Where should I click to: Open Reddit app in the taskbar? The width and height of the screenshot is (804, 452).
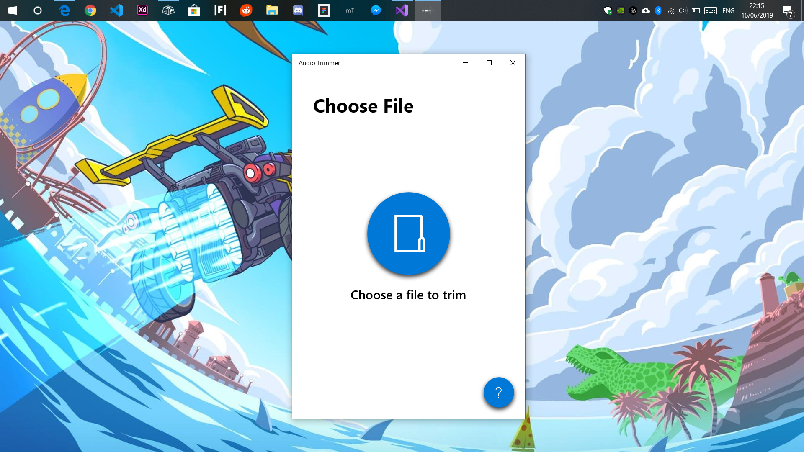(246, 10)
